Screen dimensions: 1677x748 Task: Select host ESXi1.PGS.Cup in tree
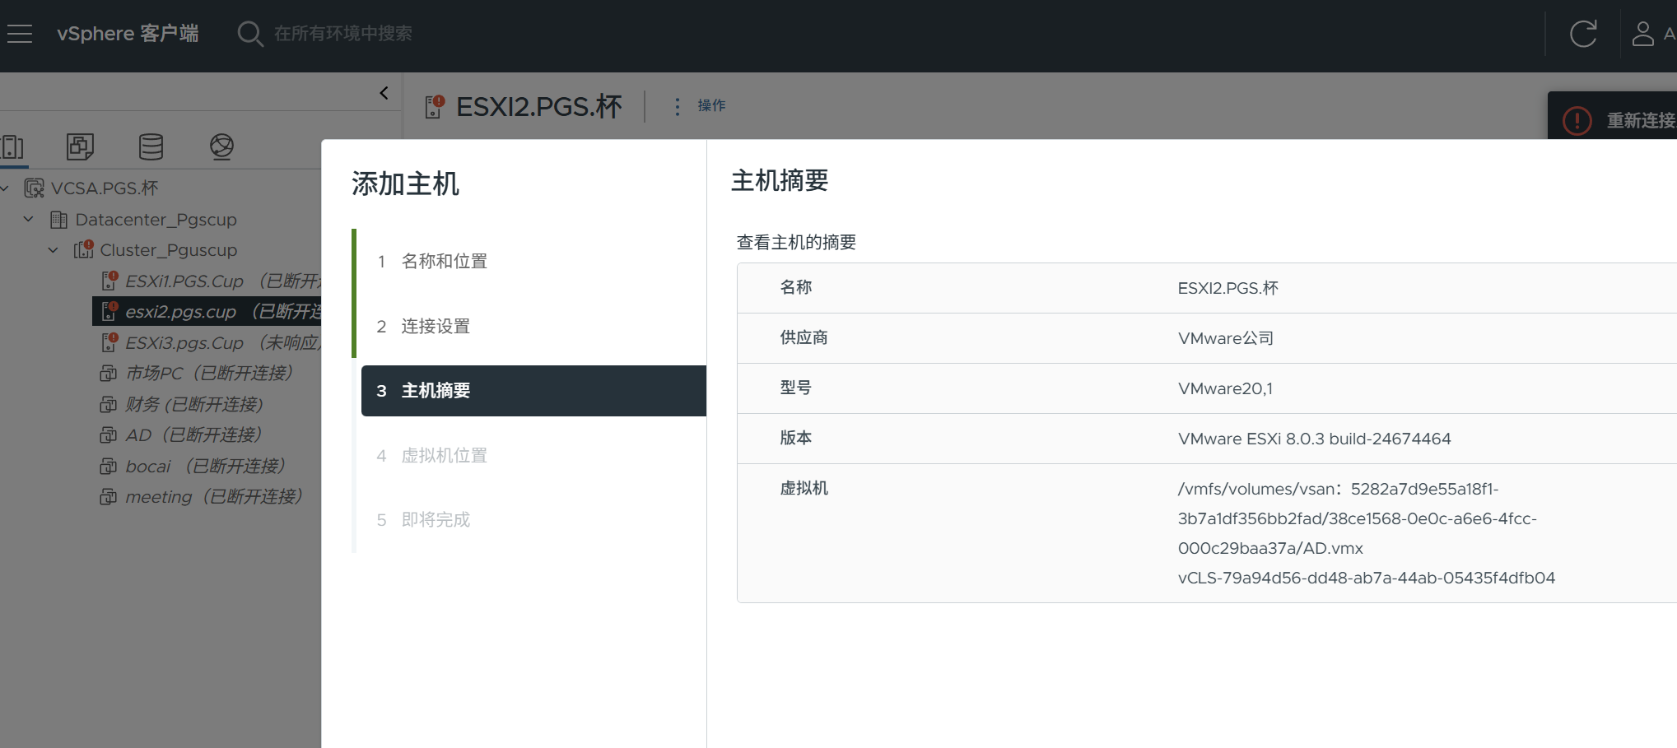click(x=184, y=281)
